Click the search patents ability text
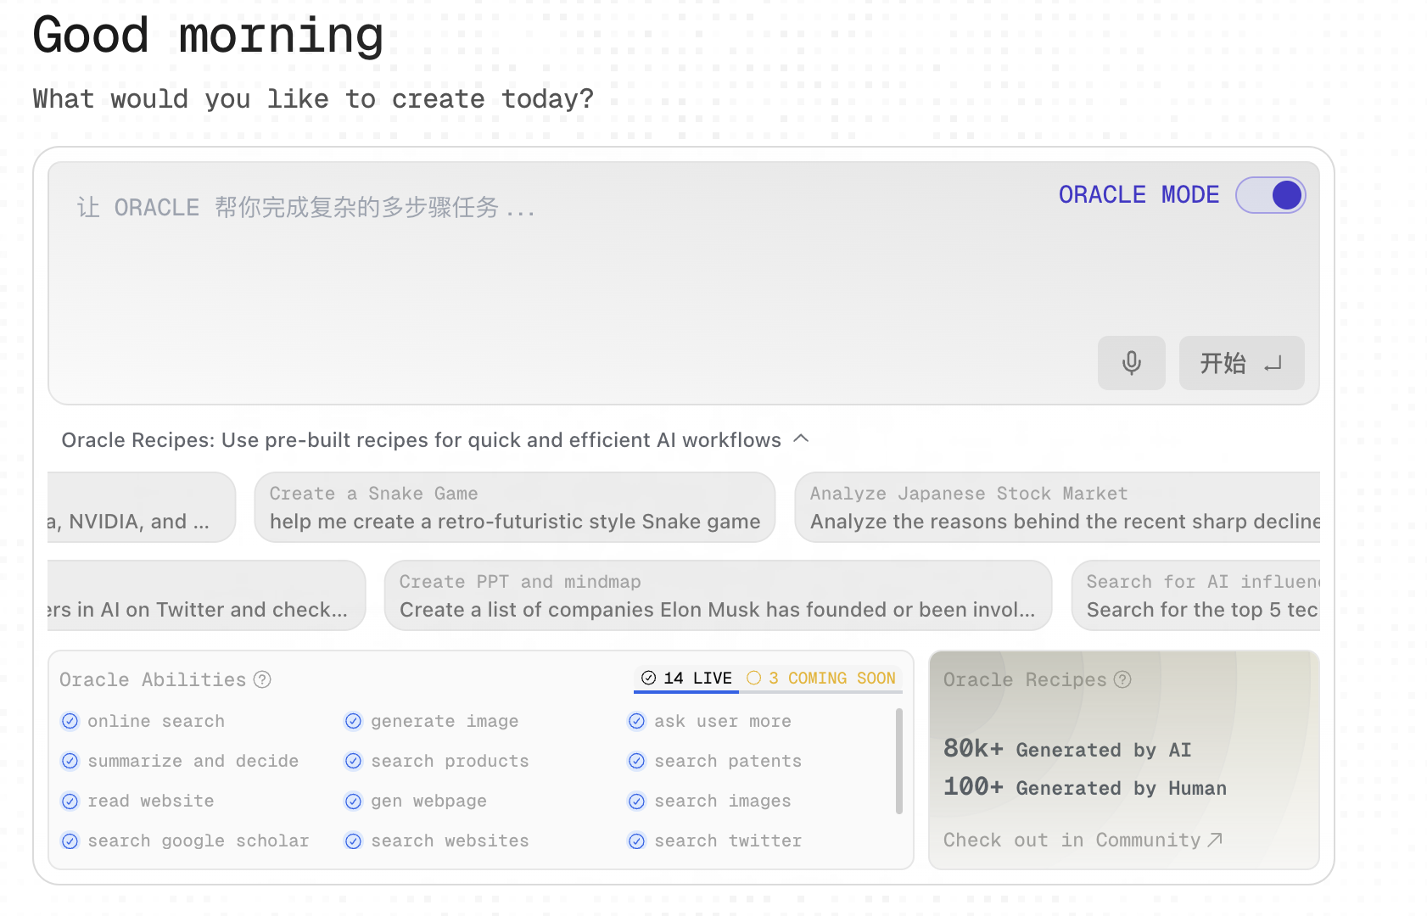This screenshot has height=916, width=1427. [728, 761]
